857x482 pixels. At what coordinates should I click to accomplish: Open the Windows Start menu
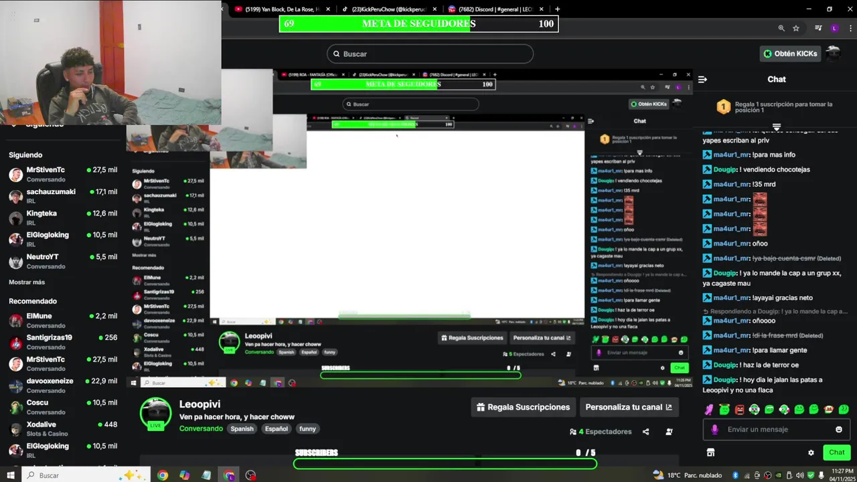(11, 475)
